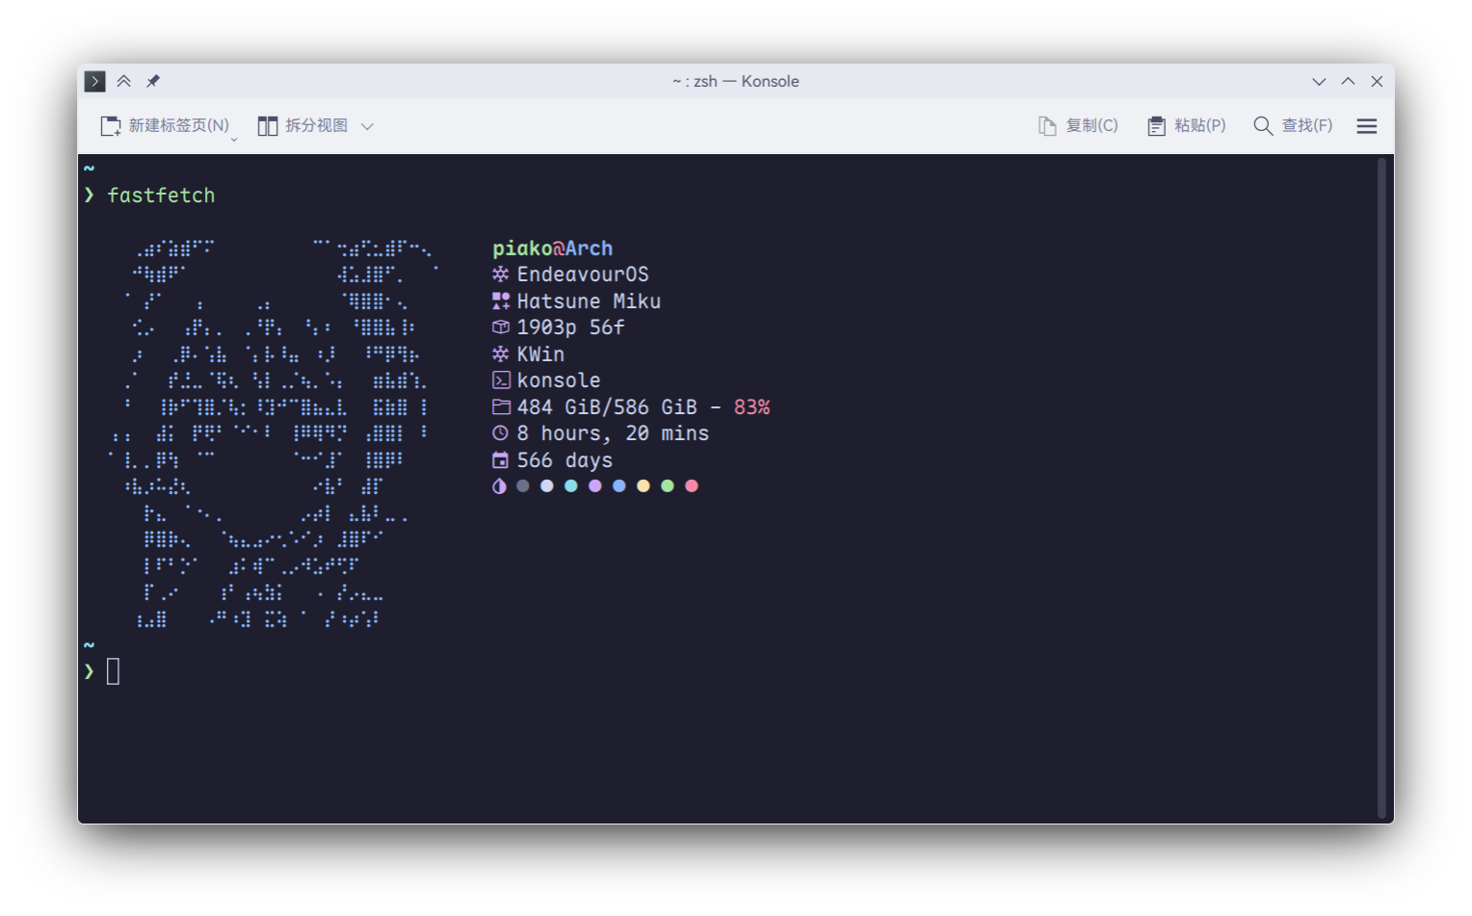Click the "fastfetch" command text

(161, 196)
